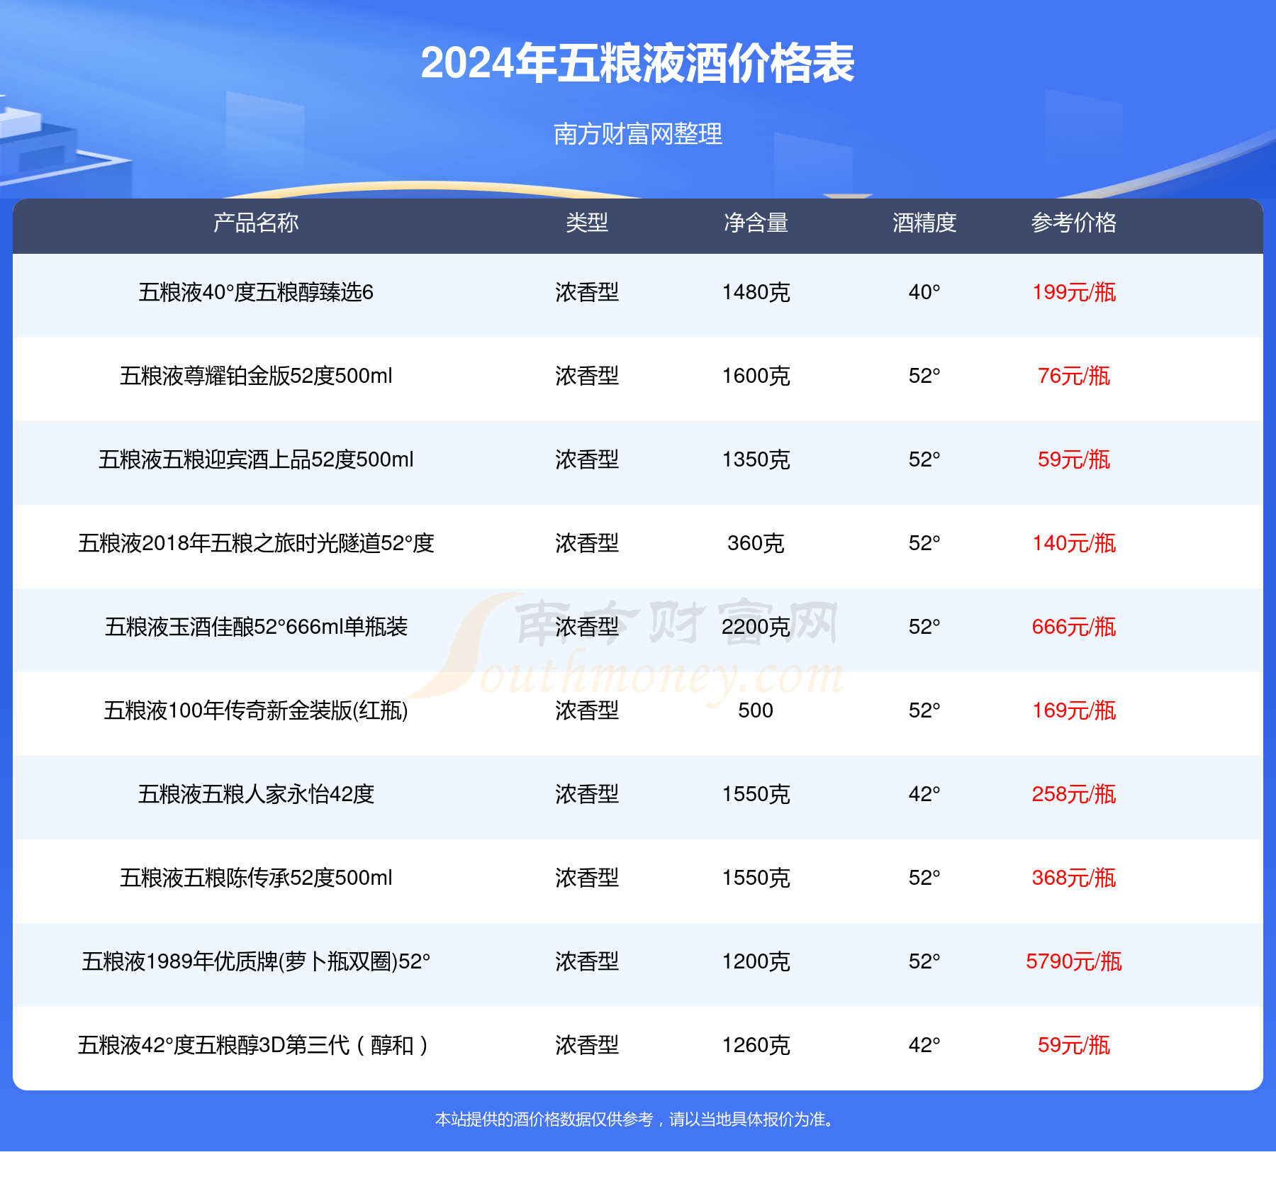Click the net content 360克

pyautogui.click(x=756, y=543)
